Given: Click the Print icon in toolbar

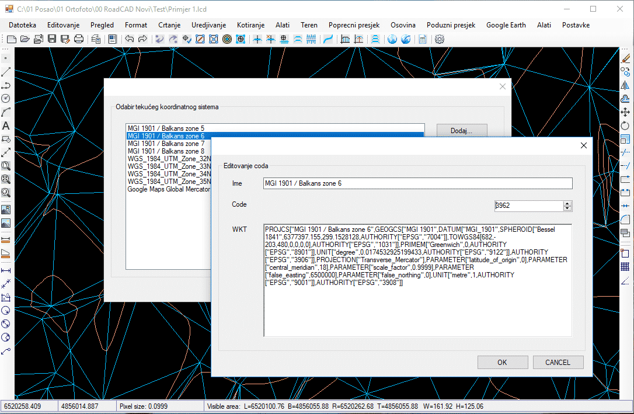Looking at the screenshot, I should (x=78, y=39).
